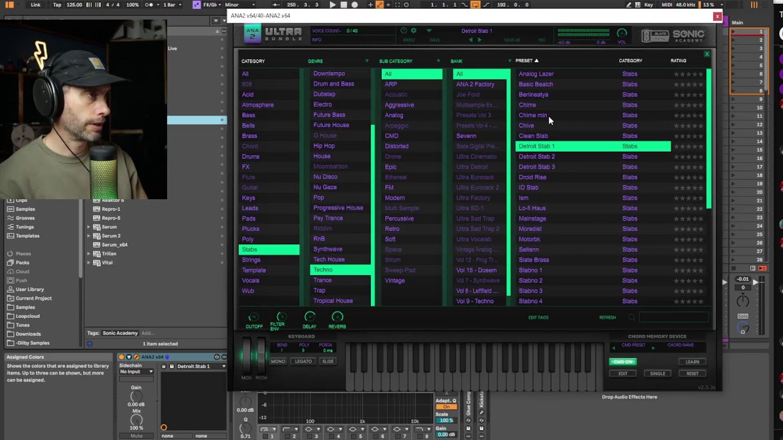Expand the Vital plugin entry
This screenshot has height=440, width=783.
click(x=89, y=263)
